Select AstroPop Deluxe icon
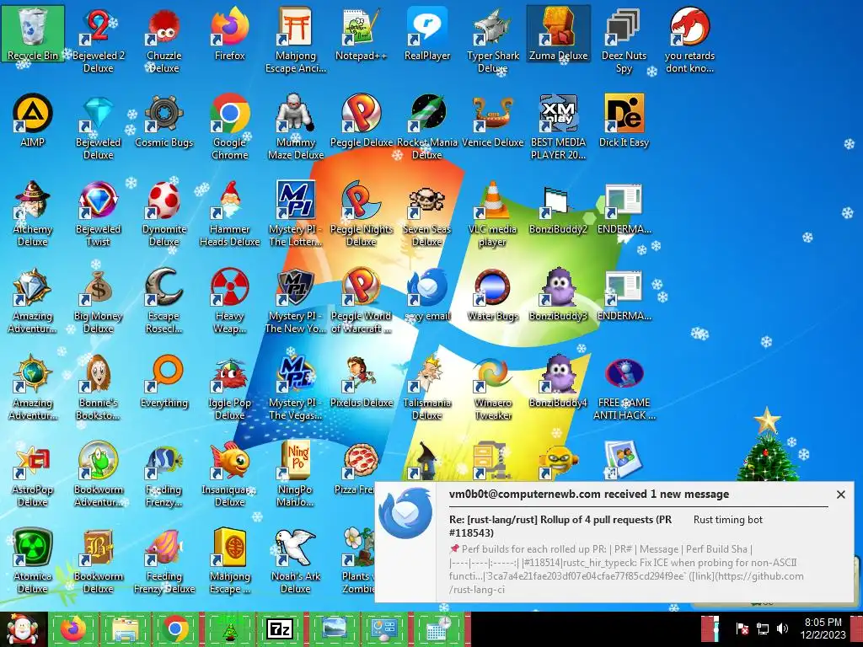This screenshot has height=647, width=863. [x=33, y=474]
